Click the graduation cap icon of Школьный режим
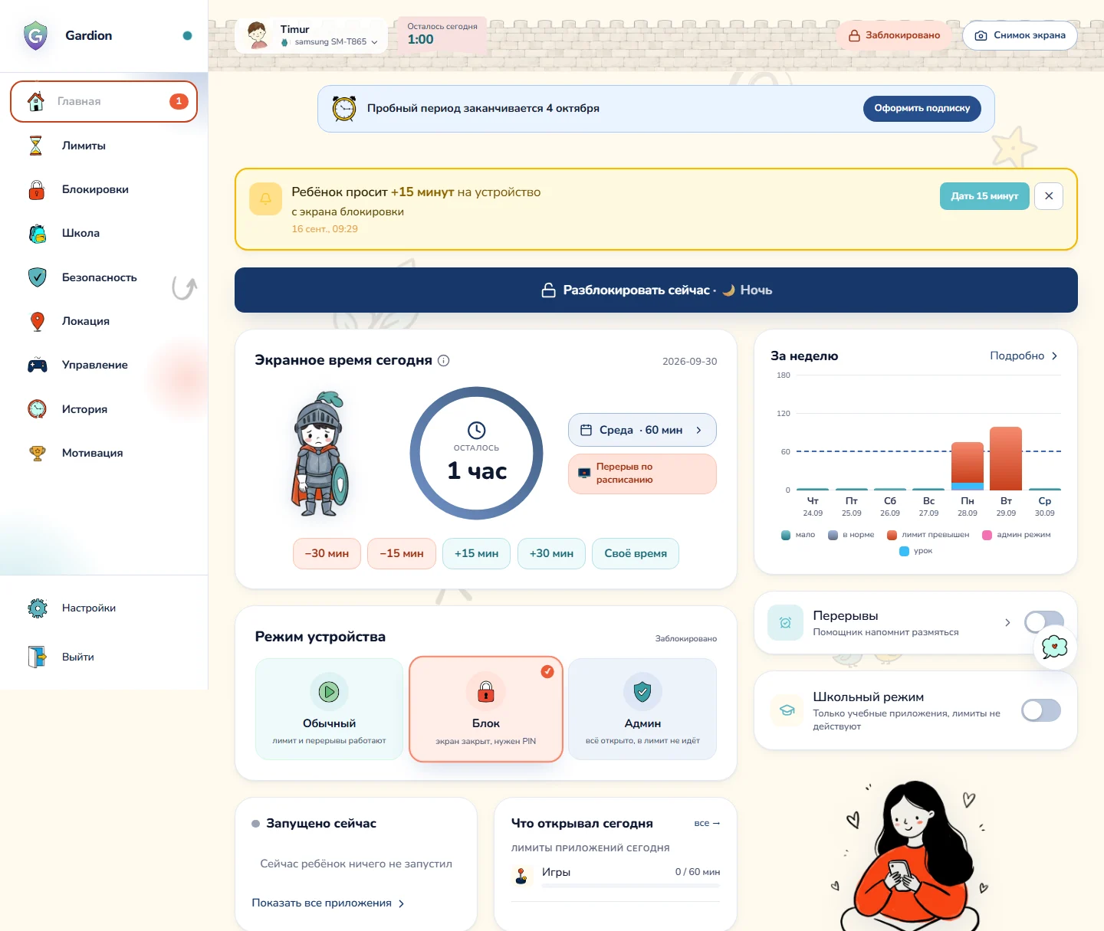 tap(787, 710)
